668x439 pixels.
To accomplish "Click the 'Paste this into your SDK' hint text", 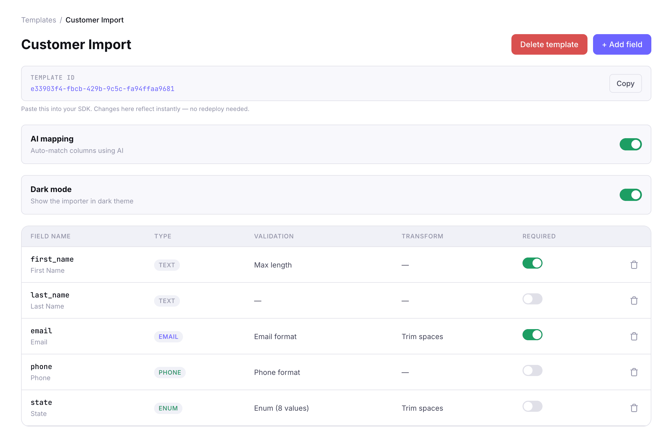I will coord(135,109).
